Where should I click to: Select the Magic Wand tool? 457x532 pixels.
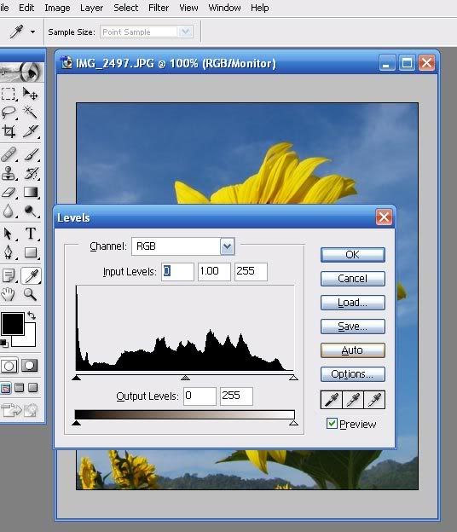coord(30,112)
